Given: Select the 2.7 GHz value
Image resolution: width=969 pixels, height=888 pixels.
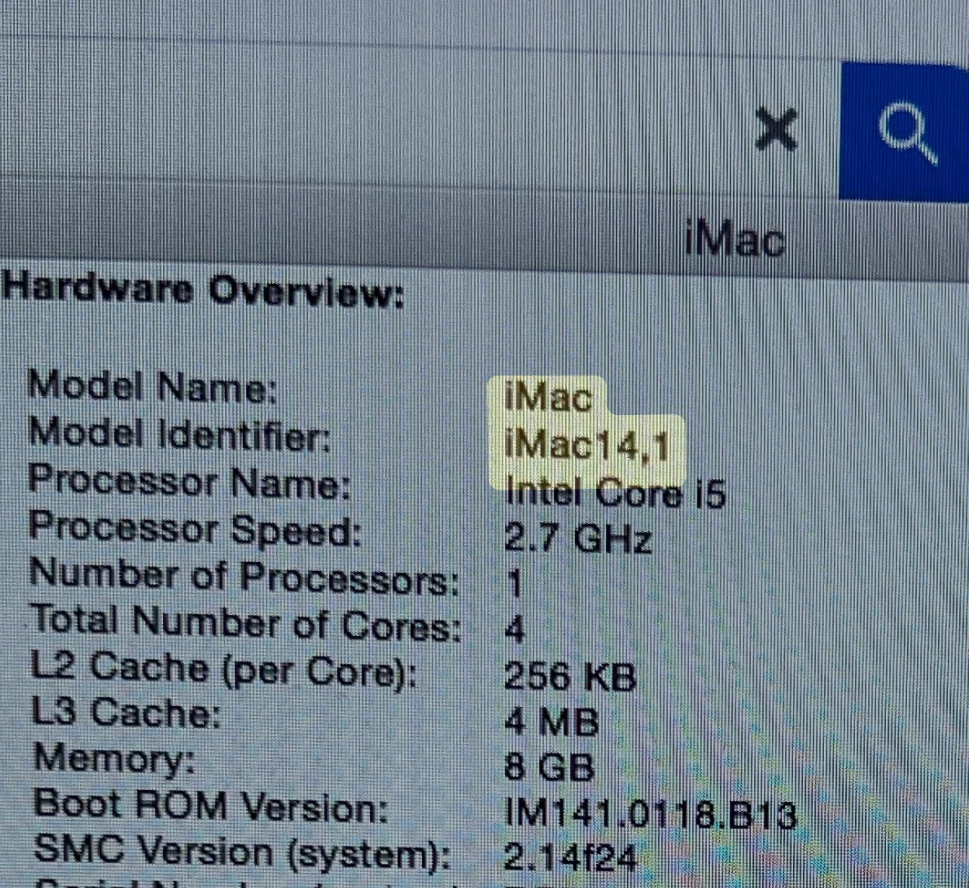Looking at the screenshot, I should [x=578, y=539].
